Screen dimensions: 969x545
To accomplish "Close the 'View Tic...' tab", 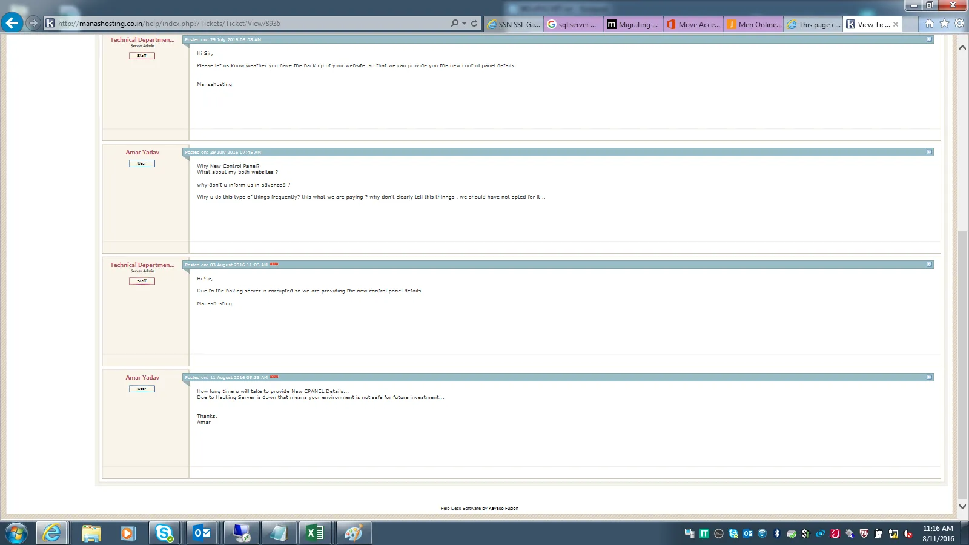I will tap(896, 24).
